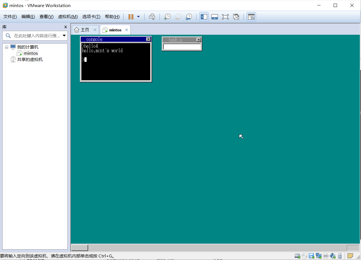
Task: Open the 选项卡(T) menu
Action: [x=91, y=17]
